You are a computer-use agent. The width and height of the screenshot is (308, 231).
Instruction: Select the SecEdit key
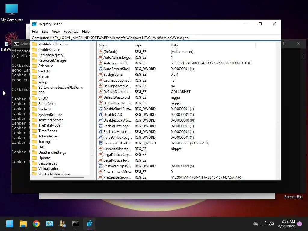[44, 71]
